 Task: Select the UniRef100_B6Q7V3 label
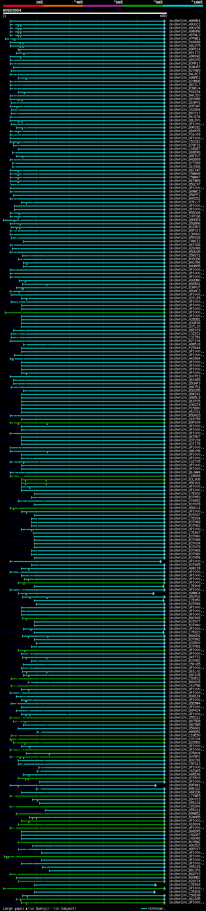tap(184, 874)
